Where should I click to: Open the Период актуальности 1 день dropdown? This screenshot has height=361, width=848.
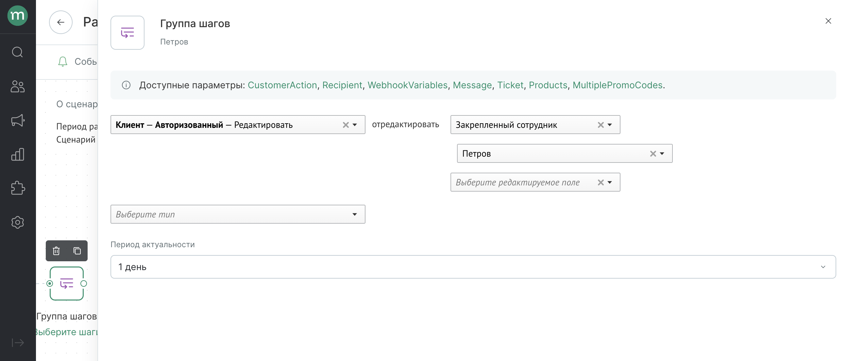pyautogui.click(x=473, y=267)
